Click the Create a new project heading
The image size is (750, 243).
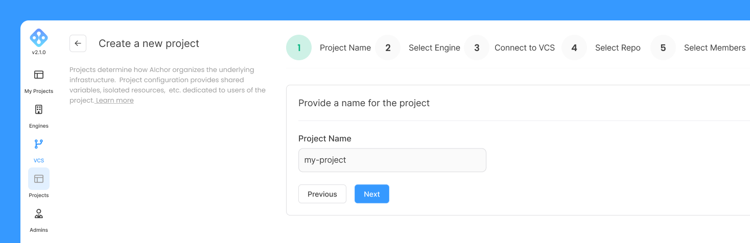coord(149,43)
